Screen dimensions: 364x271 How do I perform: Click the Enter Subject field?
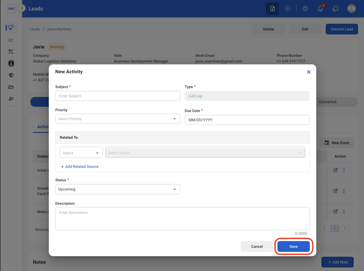pos(118,96)
